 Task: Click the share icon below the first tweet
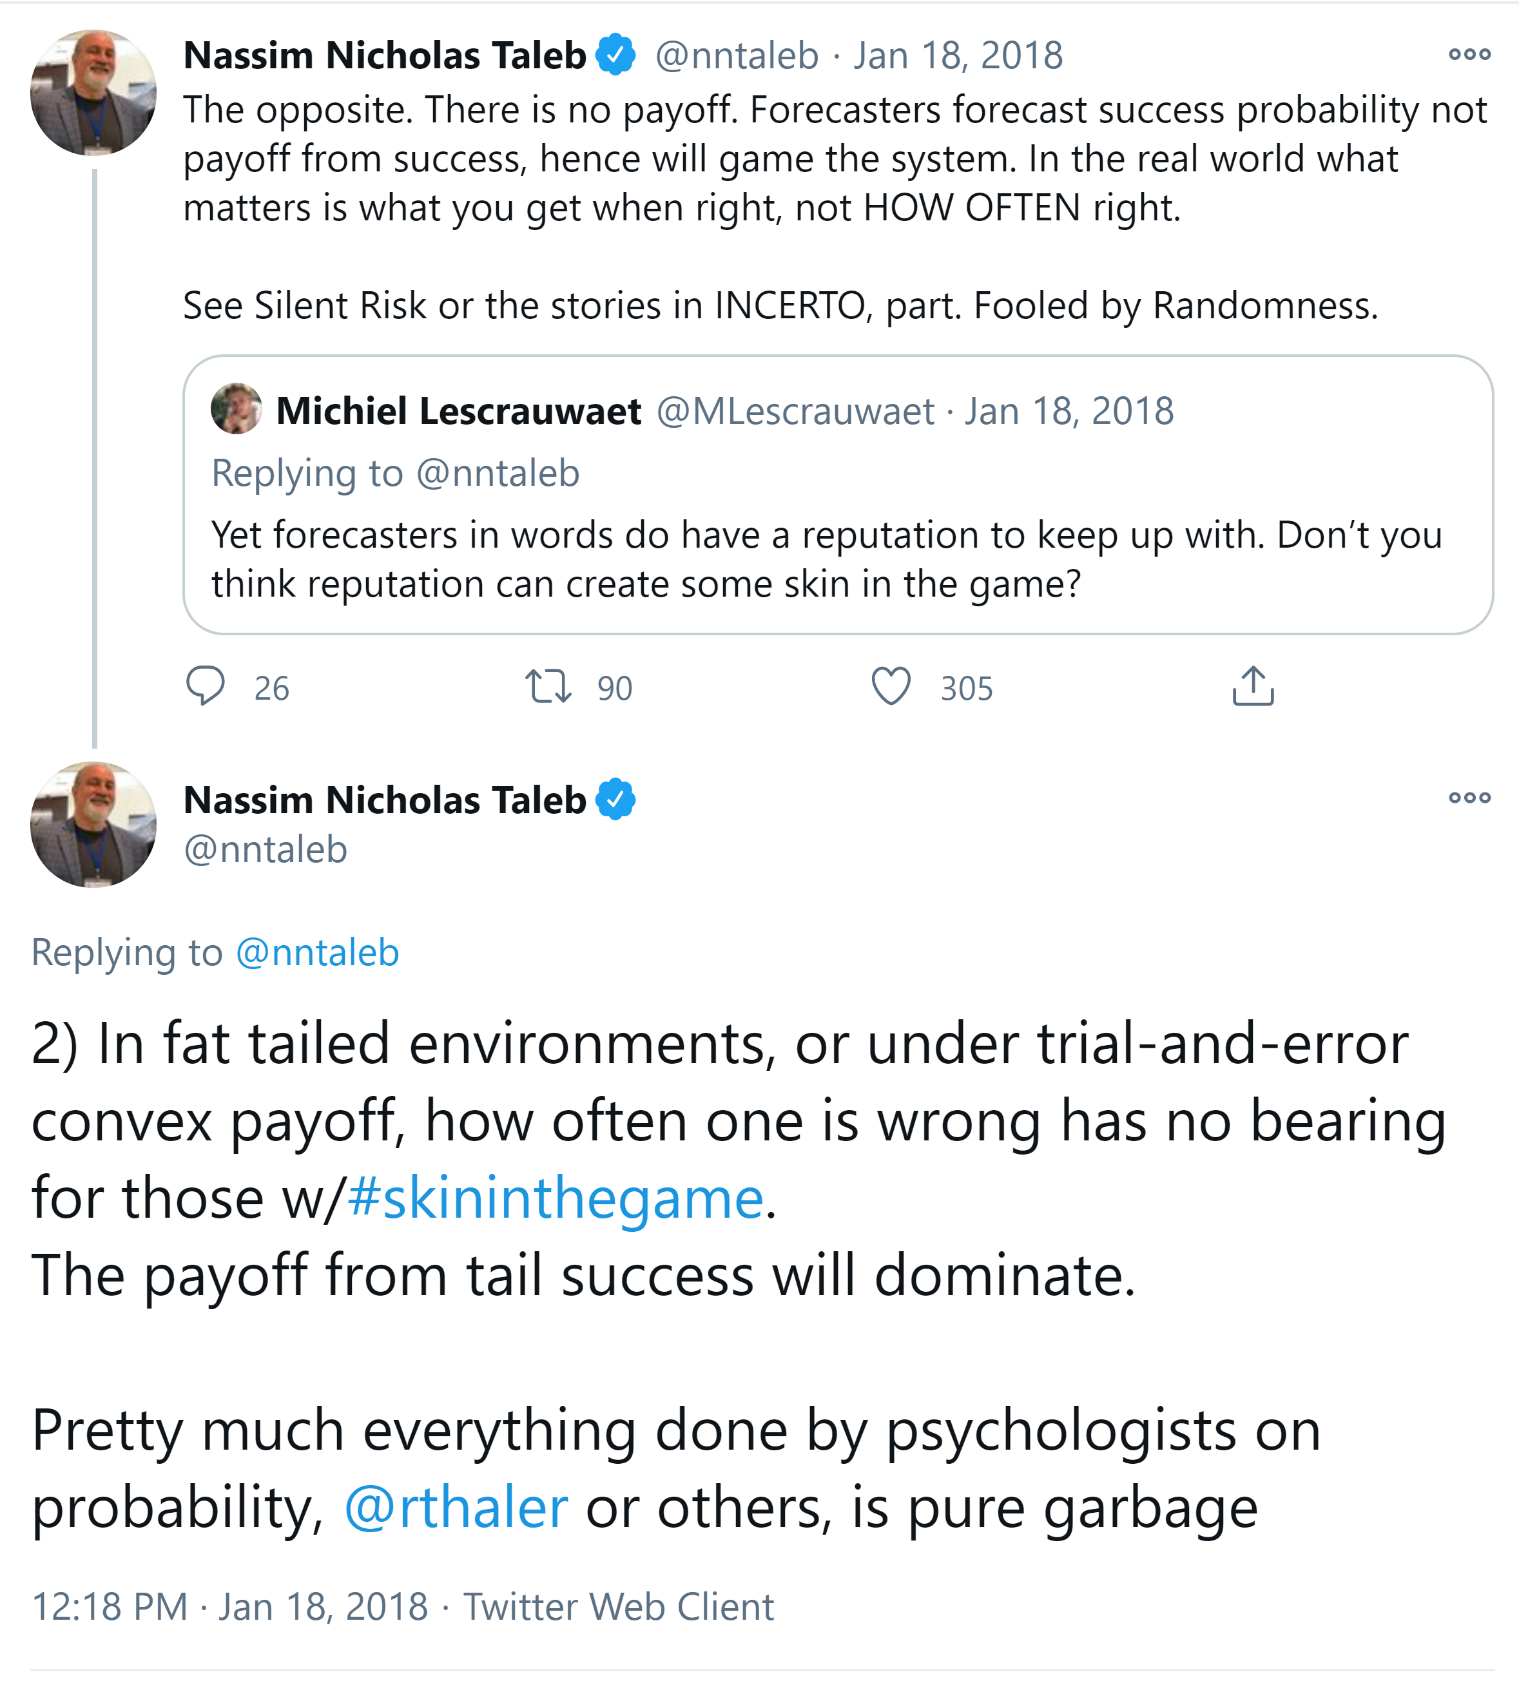1252,686
